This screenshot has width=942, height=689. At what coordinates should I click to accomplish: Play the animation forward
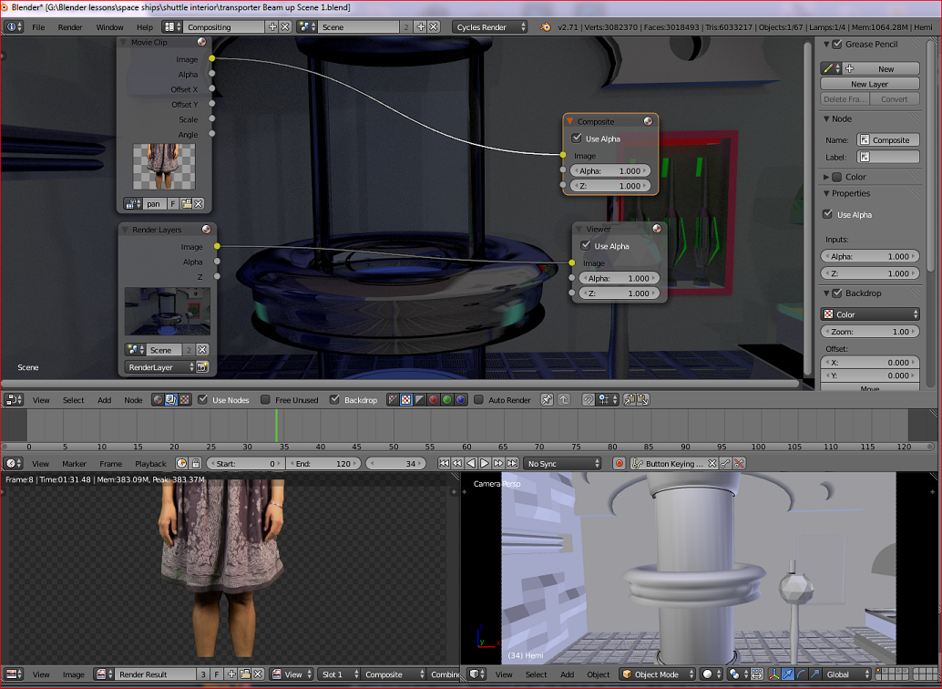point(485,464)
